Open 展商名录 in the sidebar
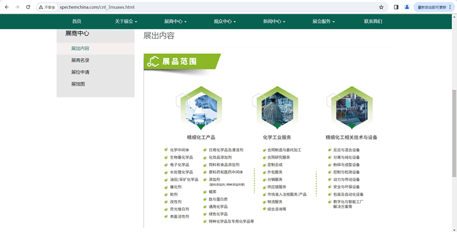 click(80, 61)
